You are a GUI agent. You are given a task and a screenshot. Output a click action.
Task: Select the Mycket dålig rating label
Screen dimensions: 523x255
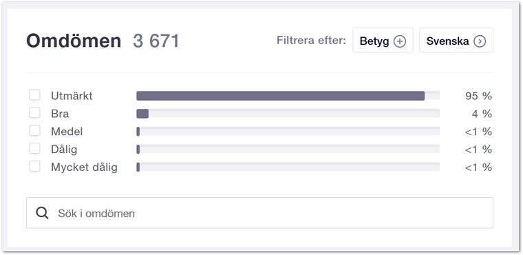click(x=84, y=167)
